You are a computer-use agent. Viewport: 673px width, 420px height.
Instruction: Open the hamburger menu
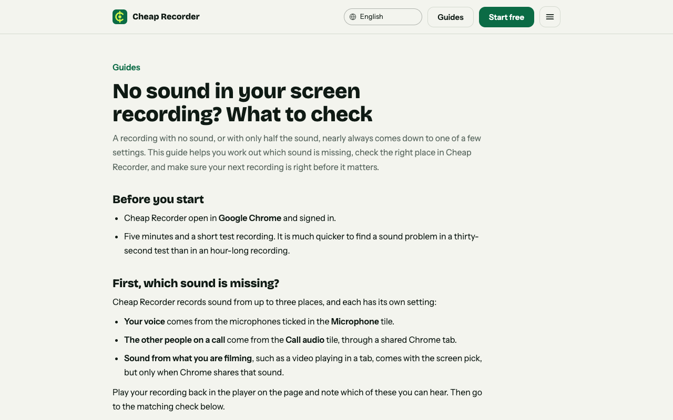tap(550, 17)
